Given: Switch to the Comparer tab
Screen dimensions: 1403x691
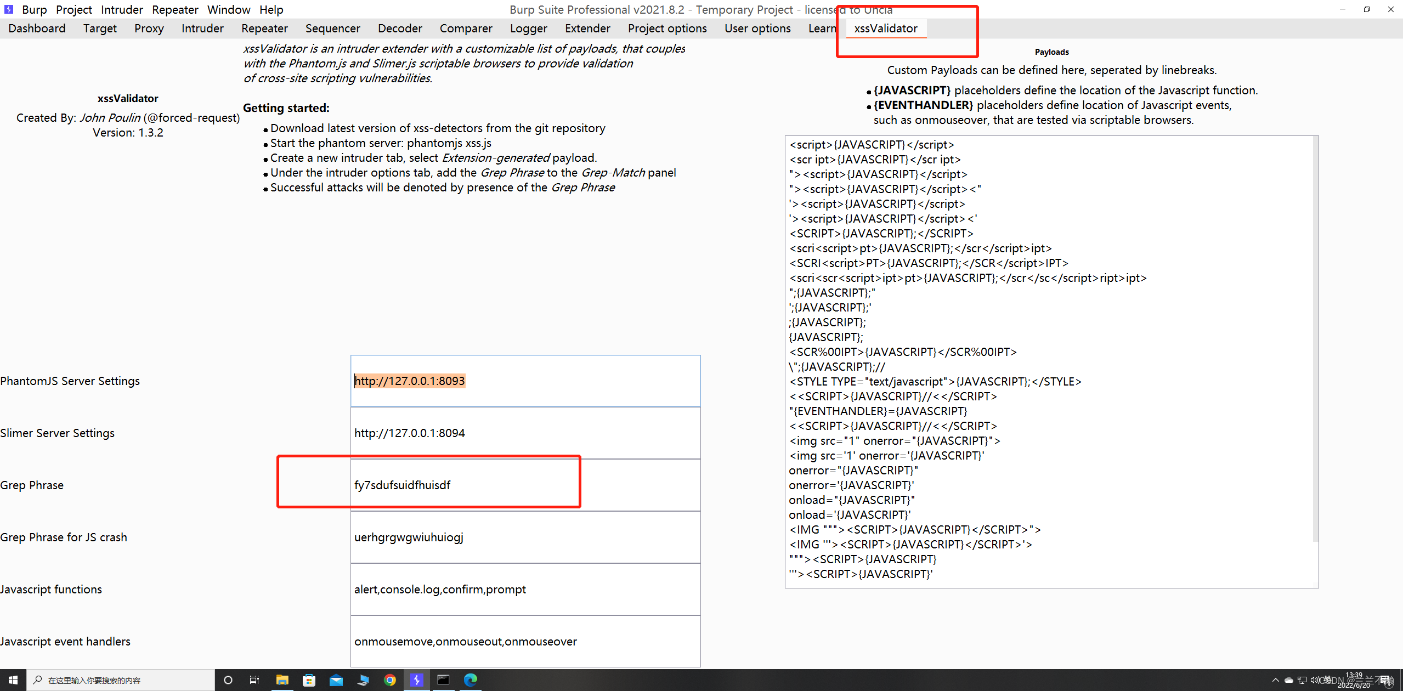Looking at the screenshot, I should (x=466, y=29).
